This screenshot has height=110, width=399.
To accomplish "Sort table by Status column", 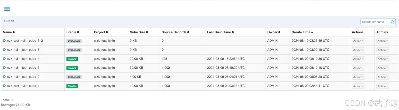I will (x=73, y=32).
